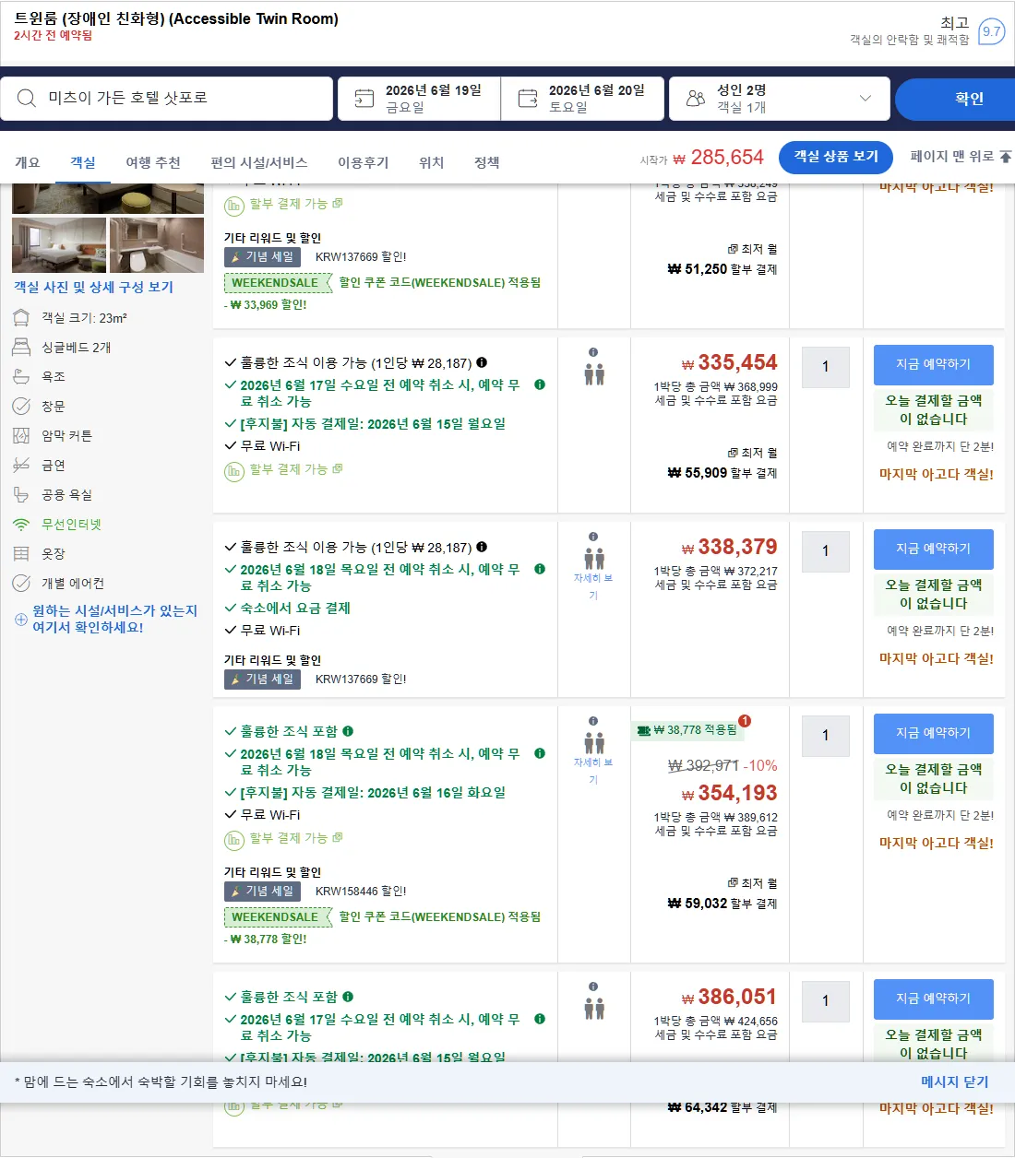Screen dimensions: 1015x1158
Task: Click the 객실 상품 보기 button
Action: (x=836, y=157)
